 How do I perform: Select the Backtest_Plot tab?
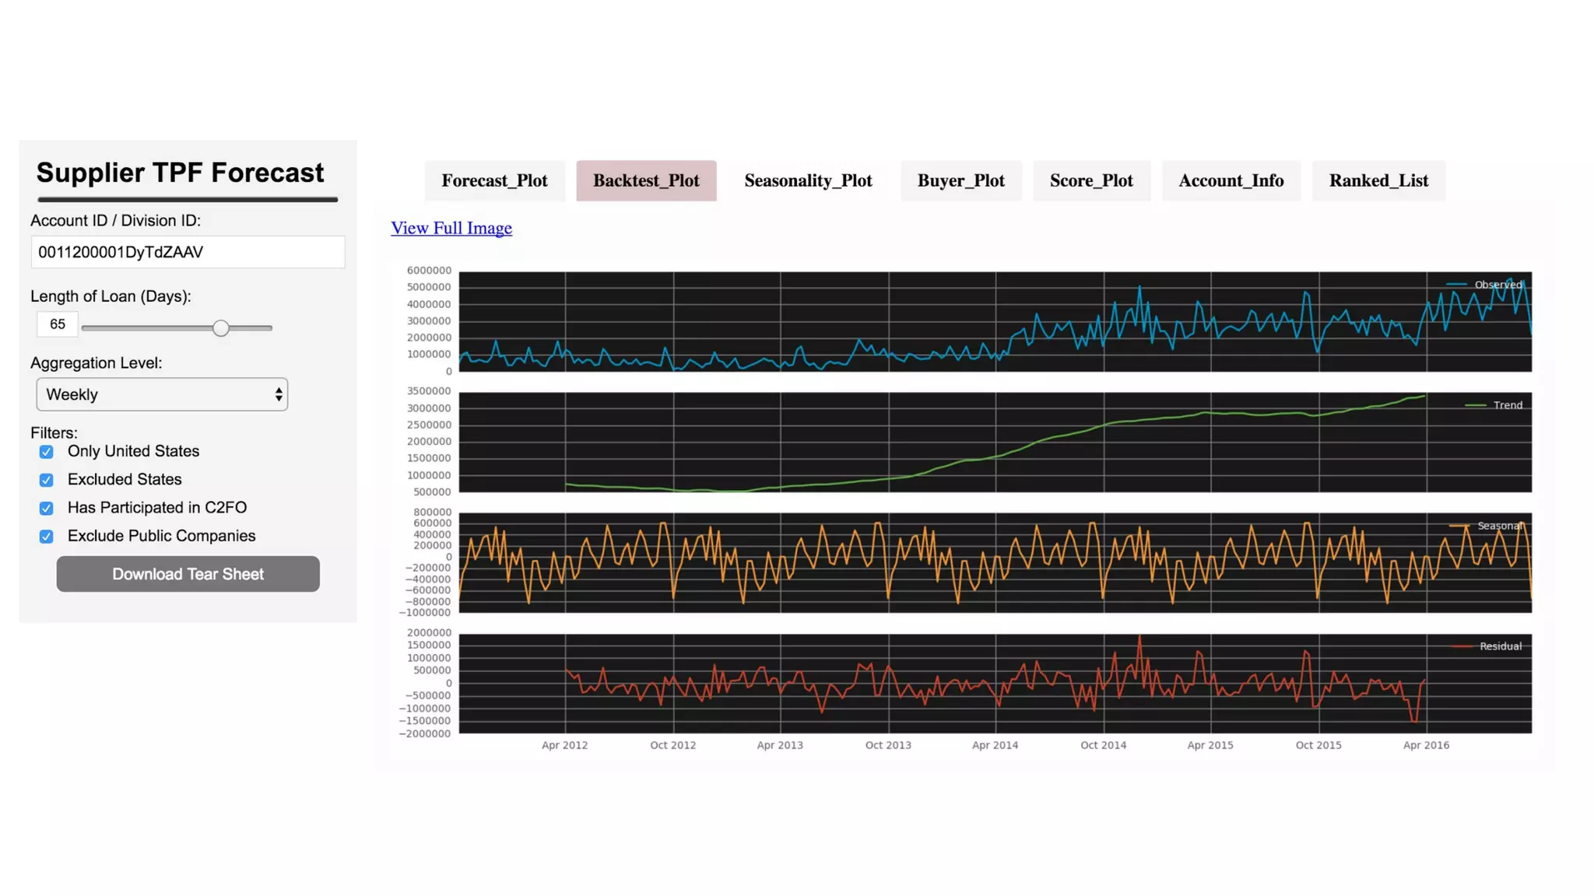[x=646, y=180]
